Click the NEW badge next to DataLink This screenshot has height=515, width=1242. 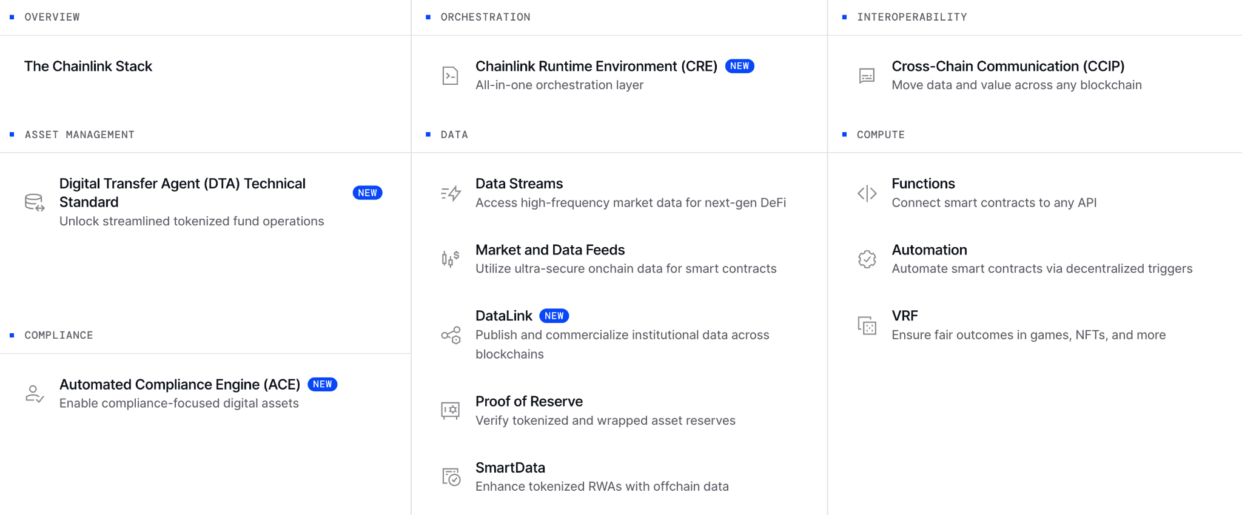(554, 316)
